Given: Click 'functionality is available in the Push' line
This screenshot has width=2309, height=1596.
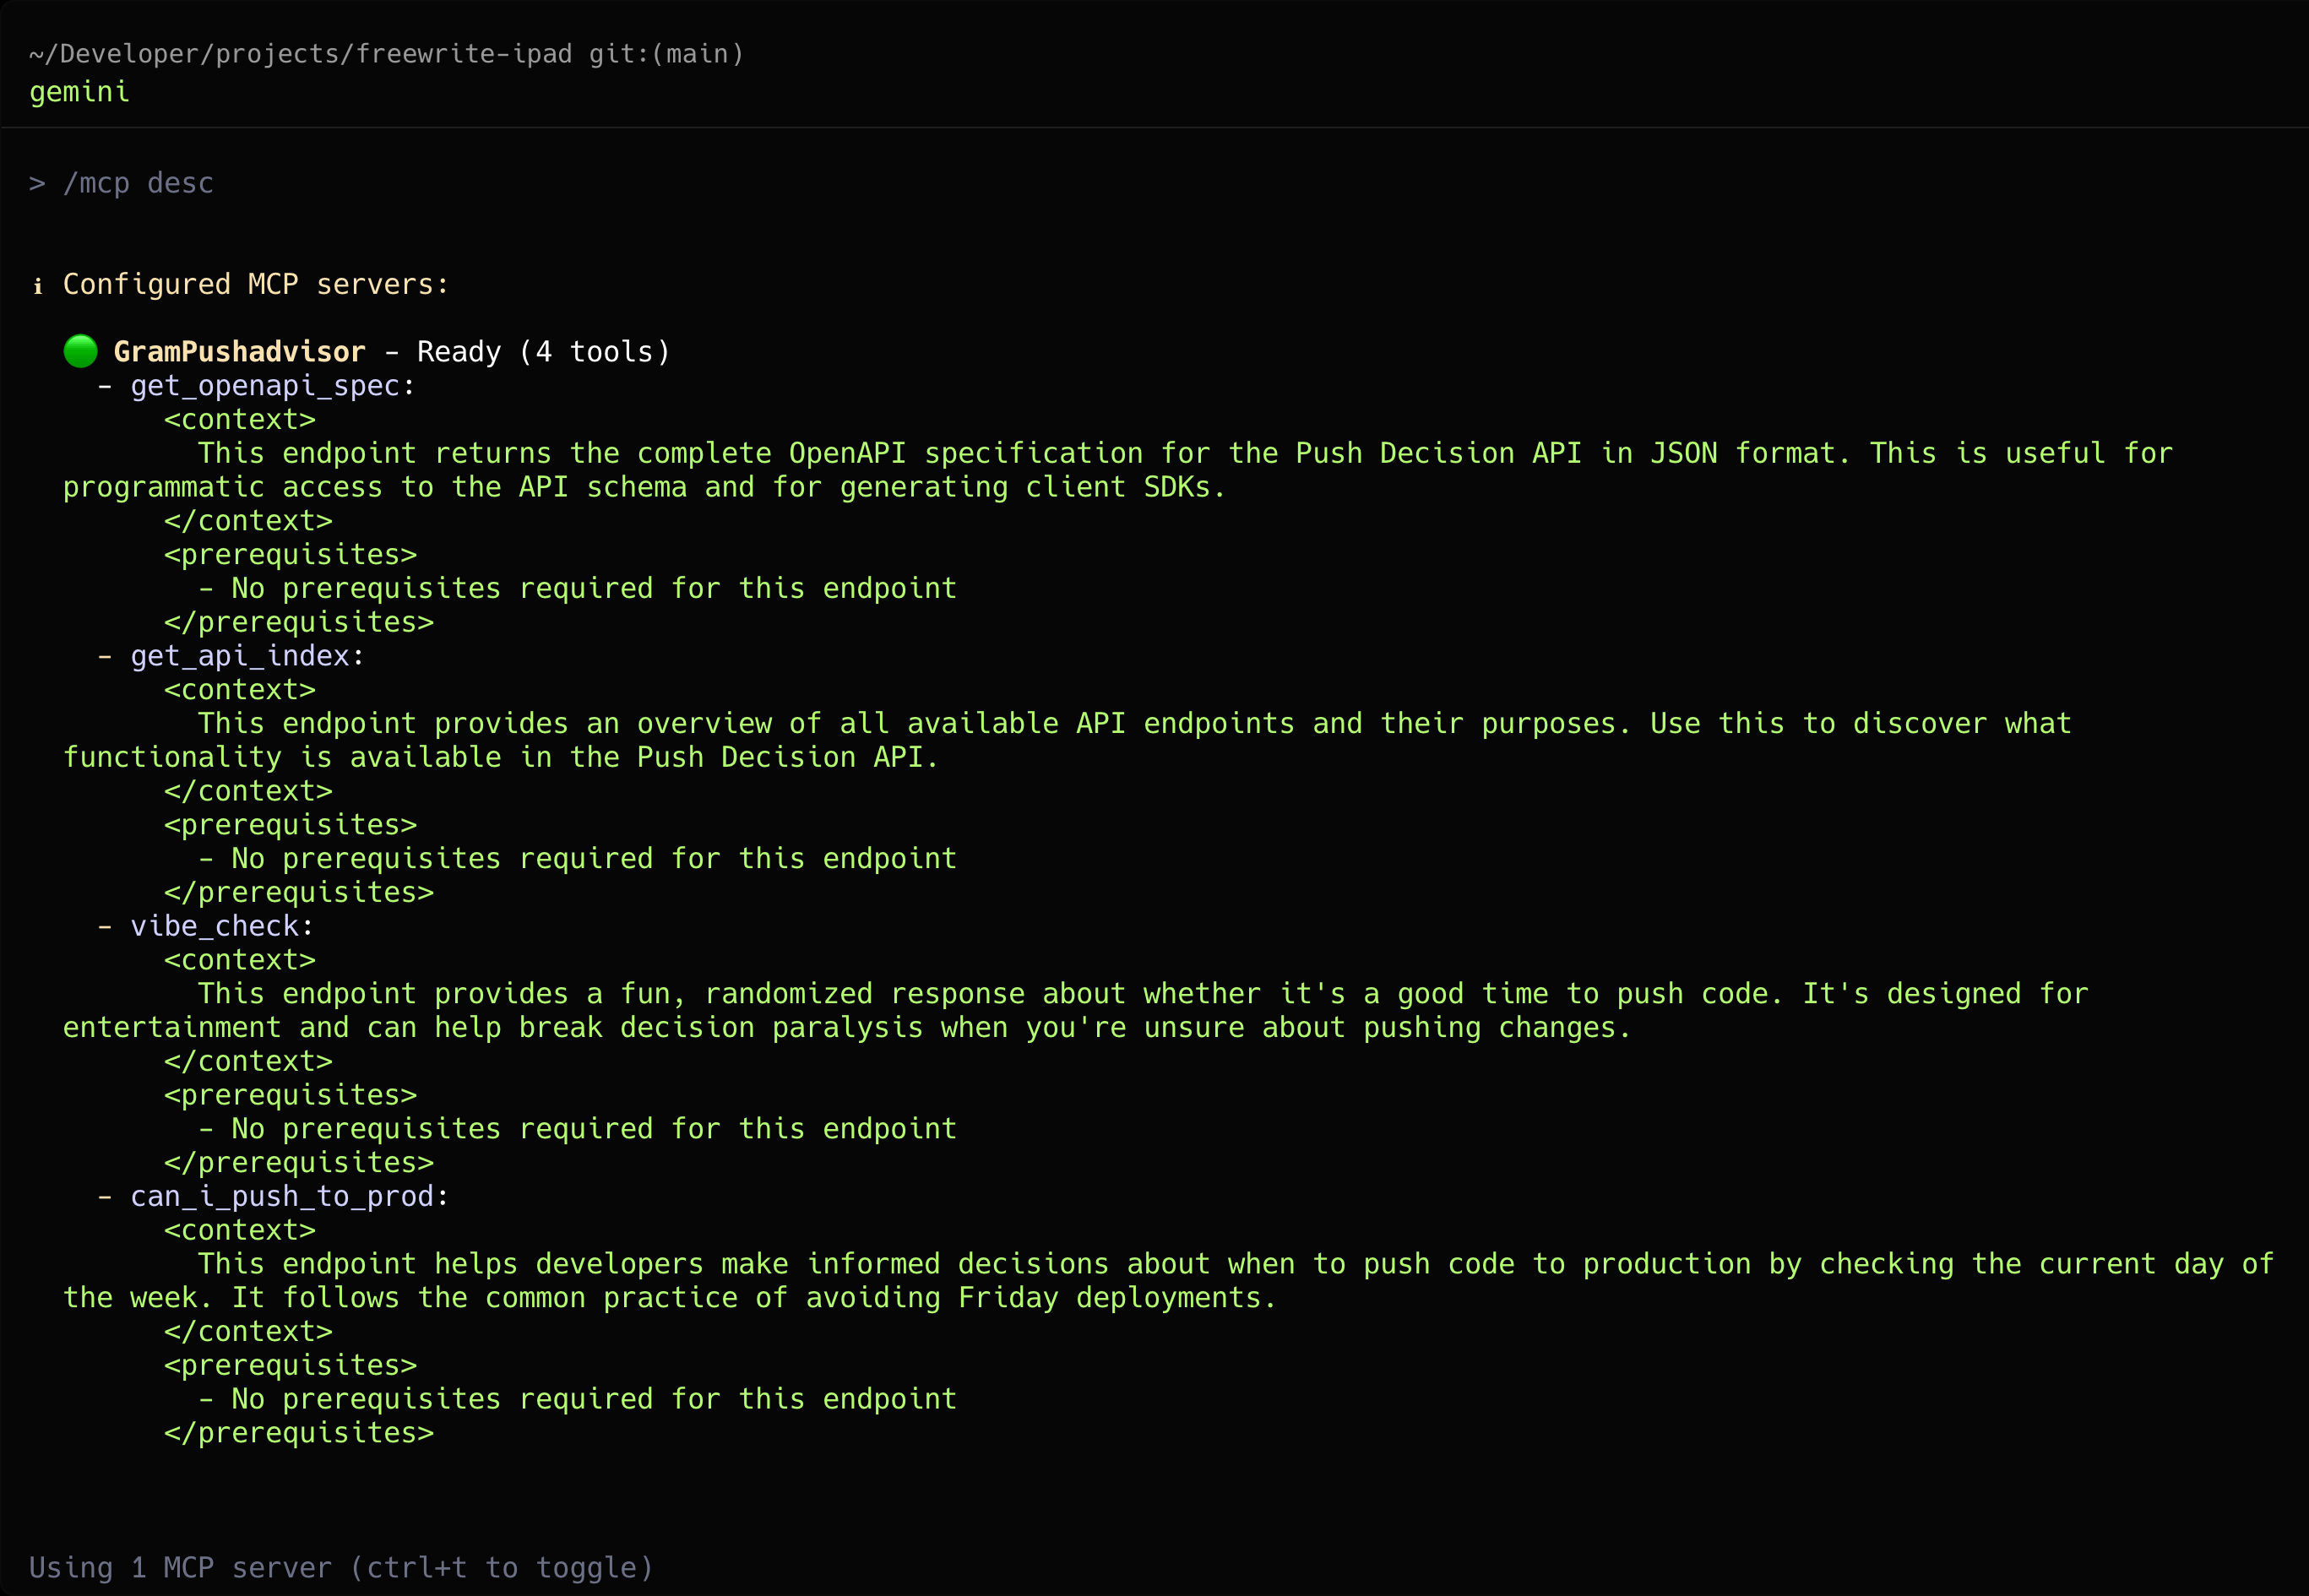Looking at the screenshot, I should 501,757.
